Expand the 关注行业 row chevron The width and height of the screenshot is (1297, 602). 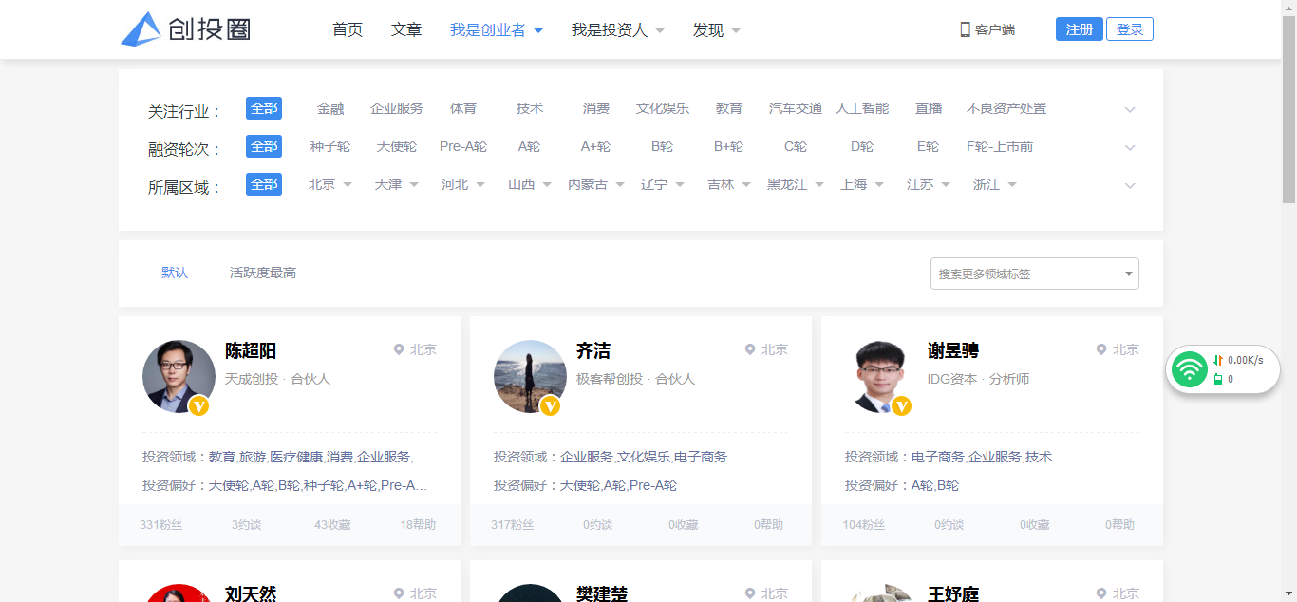point(1130,110)
